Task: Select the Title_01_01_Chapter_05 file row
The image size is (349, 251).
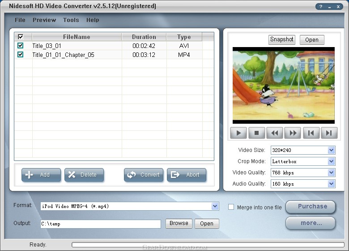Action: [114, 55]
